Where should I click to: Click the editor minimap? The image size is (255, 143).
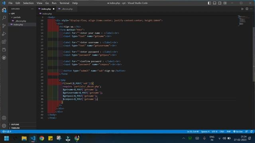243,20
